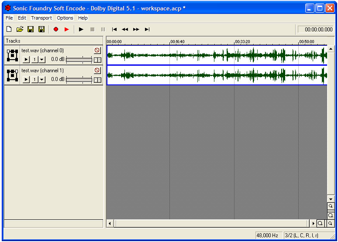Click the 00:33:20 mark on the time ruler

[x=242, y=42]
